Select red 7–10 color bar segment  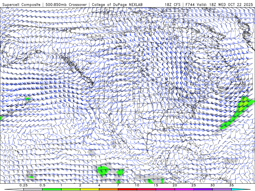click(x=127, y=189)
